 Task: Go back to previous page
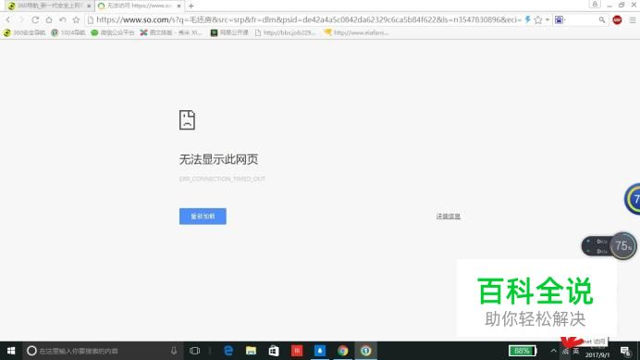8,19
